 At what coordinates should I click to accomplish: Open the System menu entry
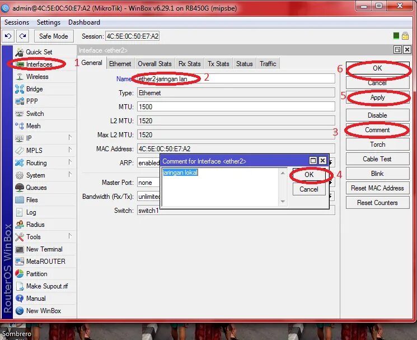45,175
